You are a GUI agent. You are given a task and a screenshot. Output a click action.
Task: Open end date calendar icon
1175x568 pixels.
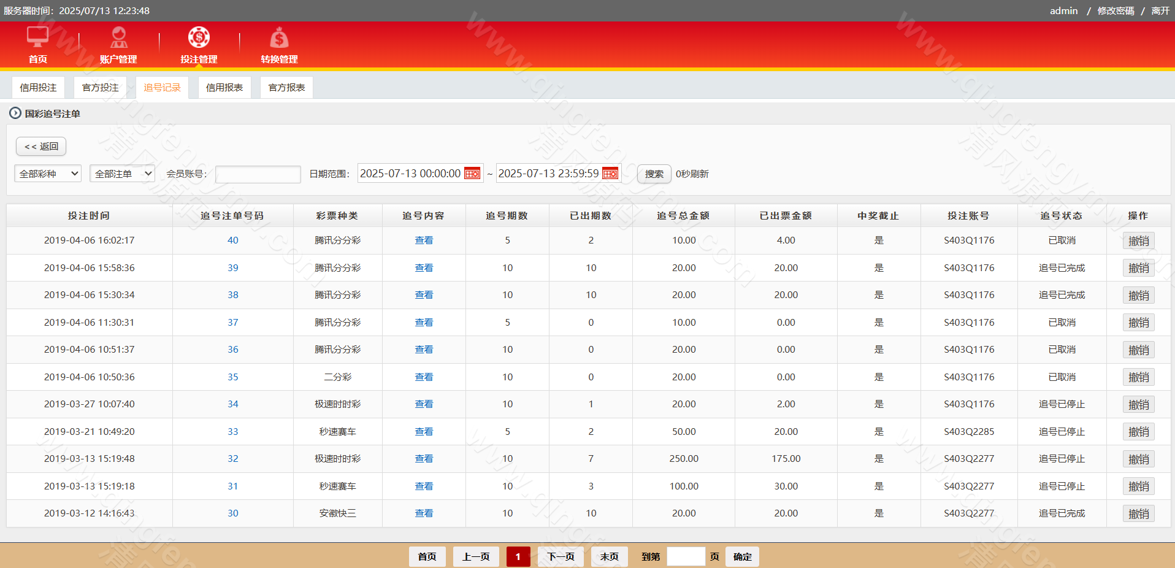(610, 174)
